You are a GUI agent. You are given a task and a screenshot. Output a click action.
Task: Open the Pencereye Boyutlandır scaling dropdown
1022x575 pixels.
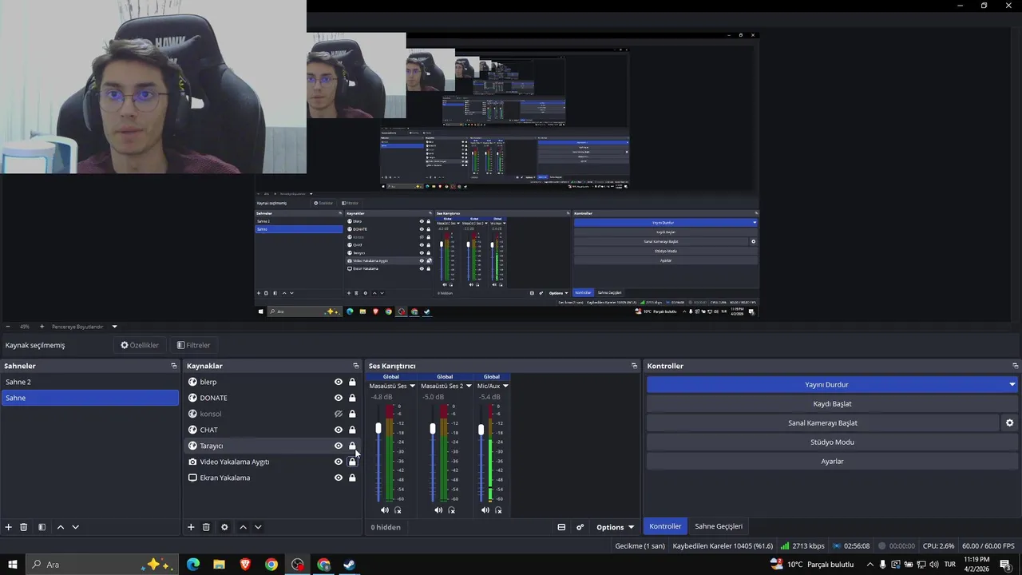coord(114,327)
